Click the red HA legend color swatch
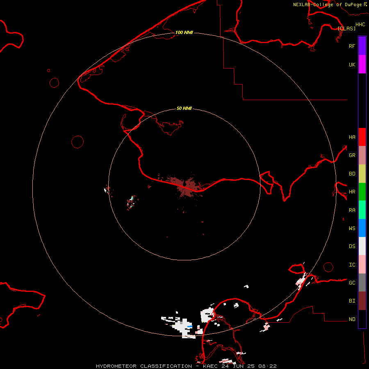The height and width of the screenshot is (369, 369). click(362, 137)
